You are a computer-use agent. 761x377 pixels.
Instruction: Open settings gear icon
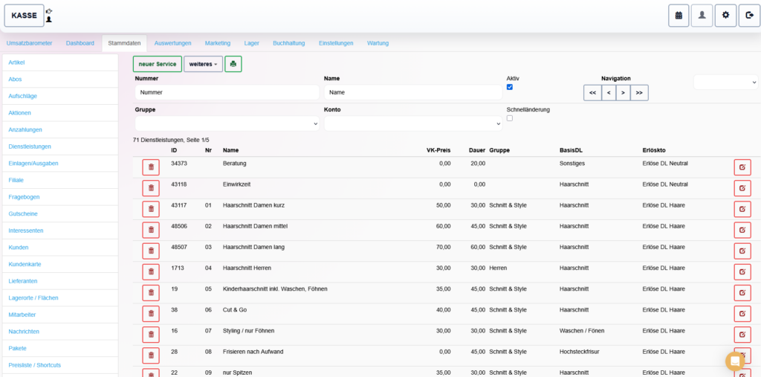coord(725,16)
